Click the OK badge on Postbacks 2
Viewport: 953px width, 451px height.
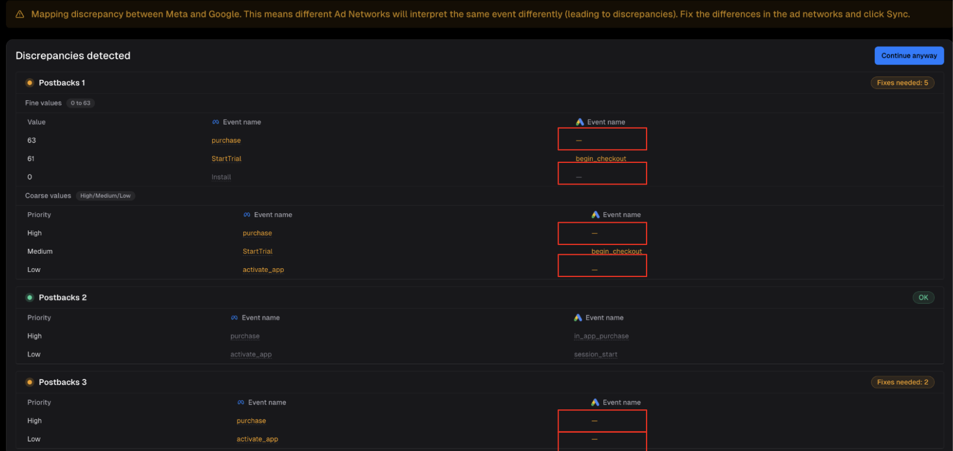pos(923,298)
